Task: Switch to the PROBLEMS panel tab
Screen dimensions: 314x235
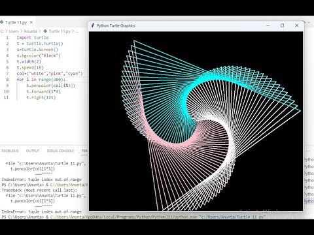Action: pos(10,151)
